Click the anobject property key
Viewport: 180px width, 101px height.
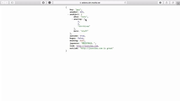point(74,14)
